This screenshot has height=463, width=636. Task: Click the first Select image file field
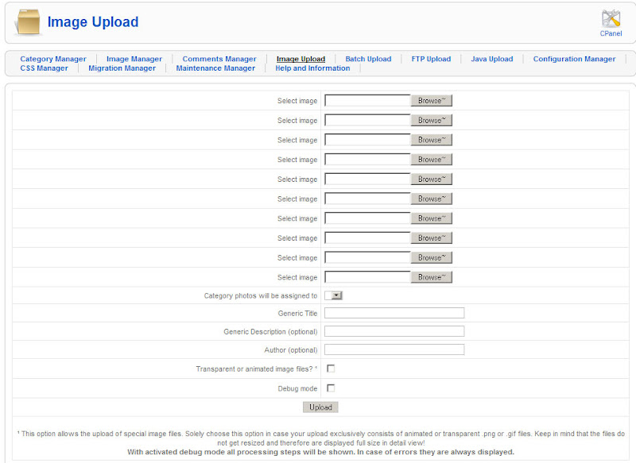pos(367,100)
